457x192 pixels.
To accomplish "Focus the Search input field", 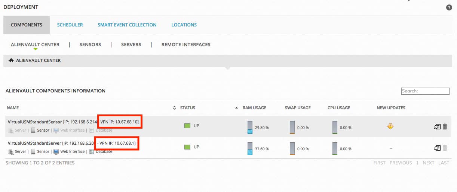I will click(x=425, y=91).
